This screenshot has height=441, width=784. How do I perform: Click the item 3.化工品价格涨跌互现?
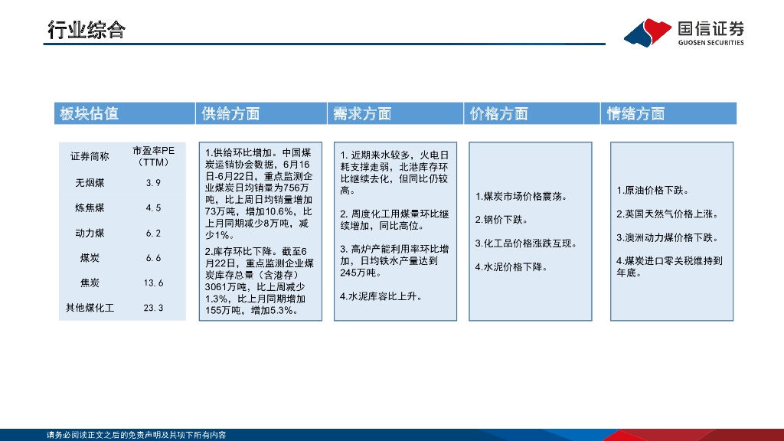(x=527, y=243)
